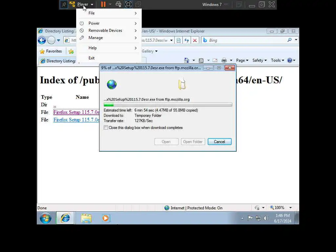The height and width of the screenshot is (252, 336).
Task: Click the parent directory '..' link
Action: (55, 105)
